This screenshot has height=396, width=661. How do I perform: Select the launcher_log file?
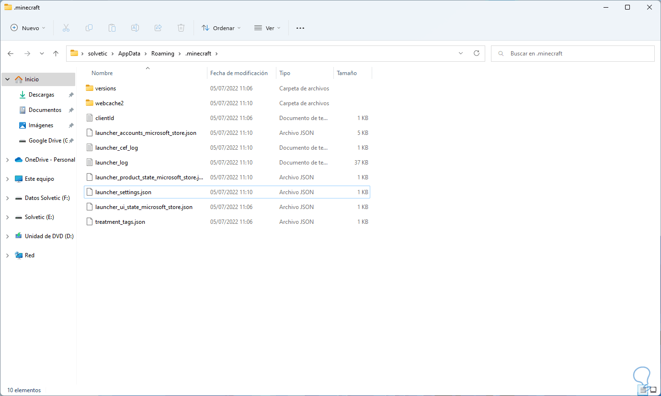point(112,163)
